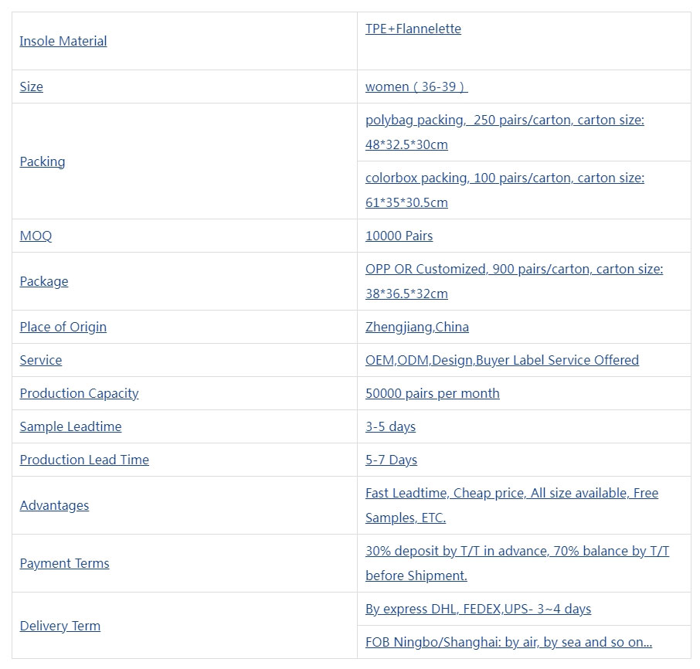Click the Production Capacity link
The image size is (700, 669).
[79, 393]
